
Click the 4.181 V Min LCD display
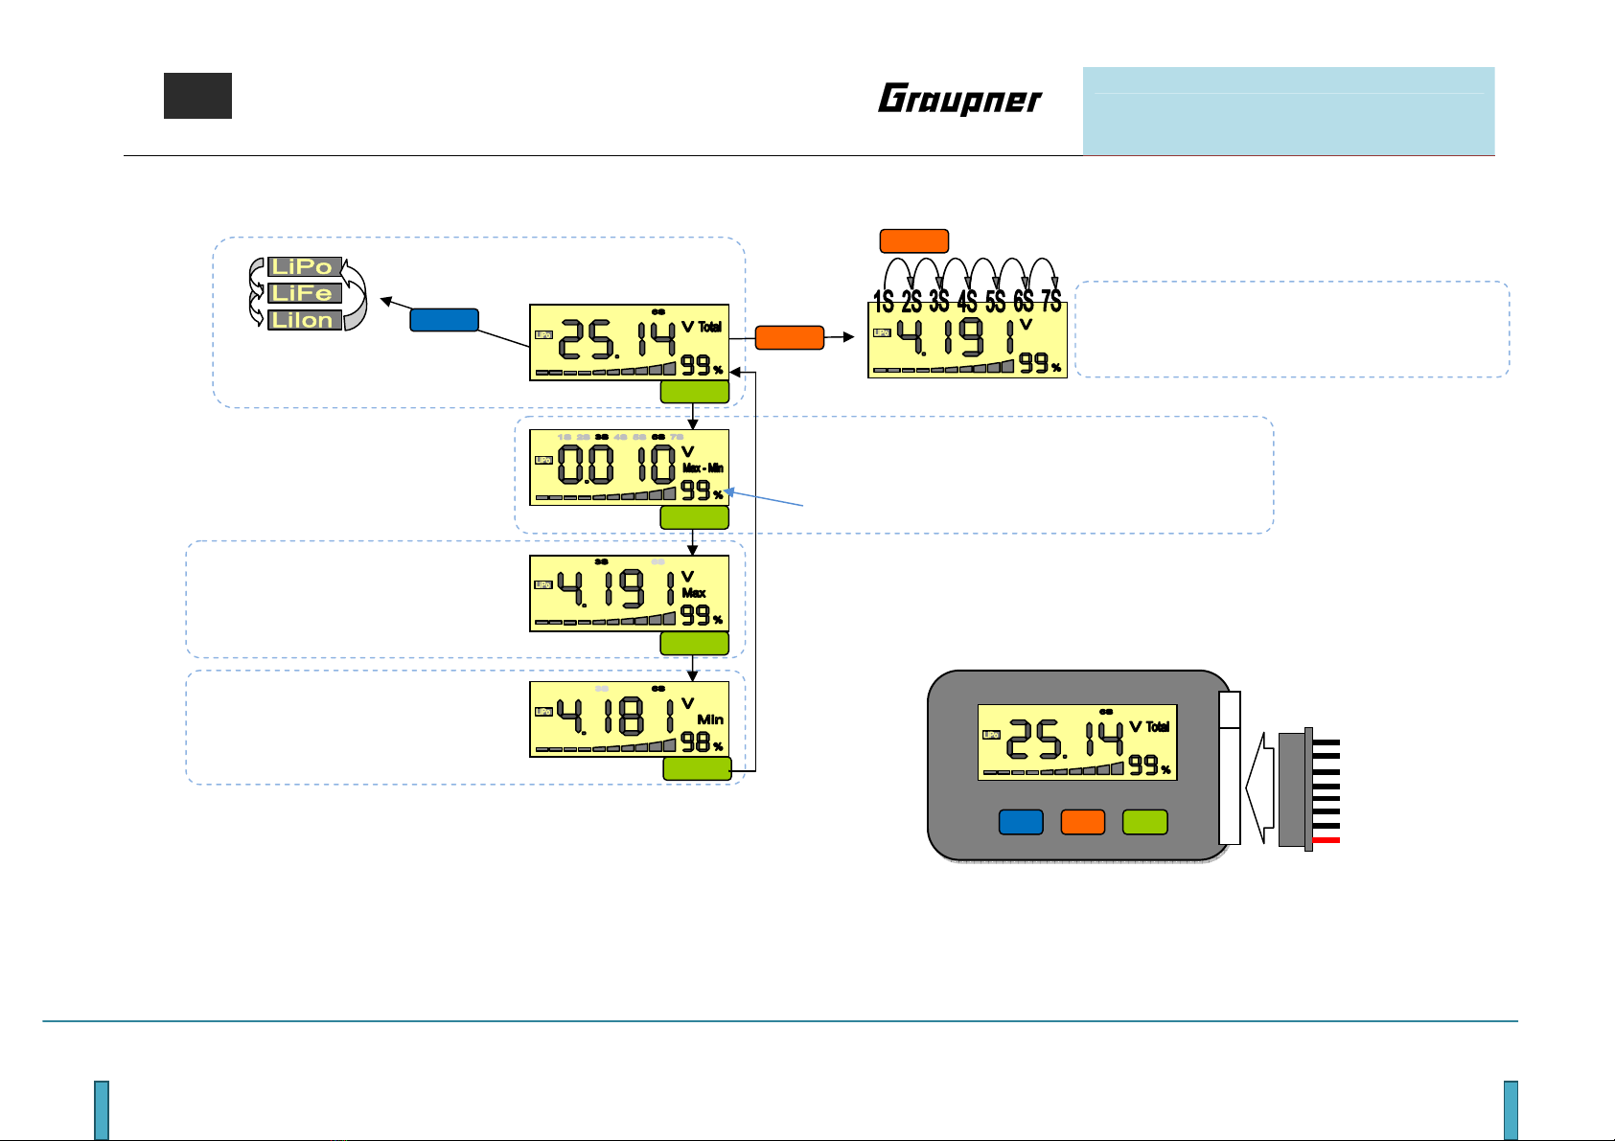point(629,719)
